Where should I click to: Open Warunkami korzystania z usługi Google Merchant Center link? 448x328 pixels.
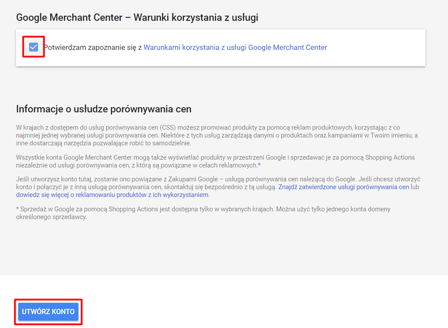(x=236, y=47)
